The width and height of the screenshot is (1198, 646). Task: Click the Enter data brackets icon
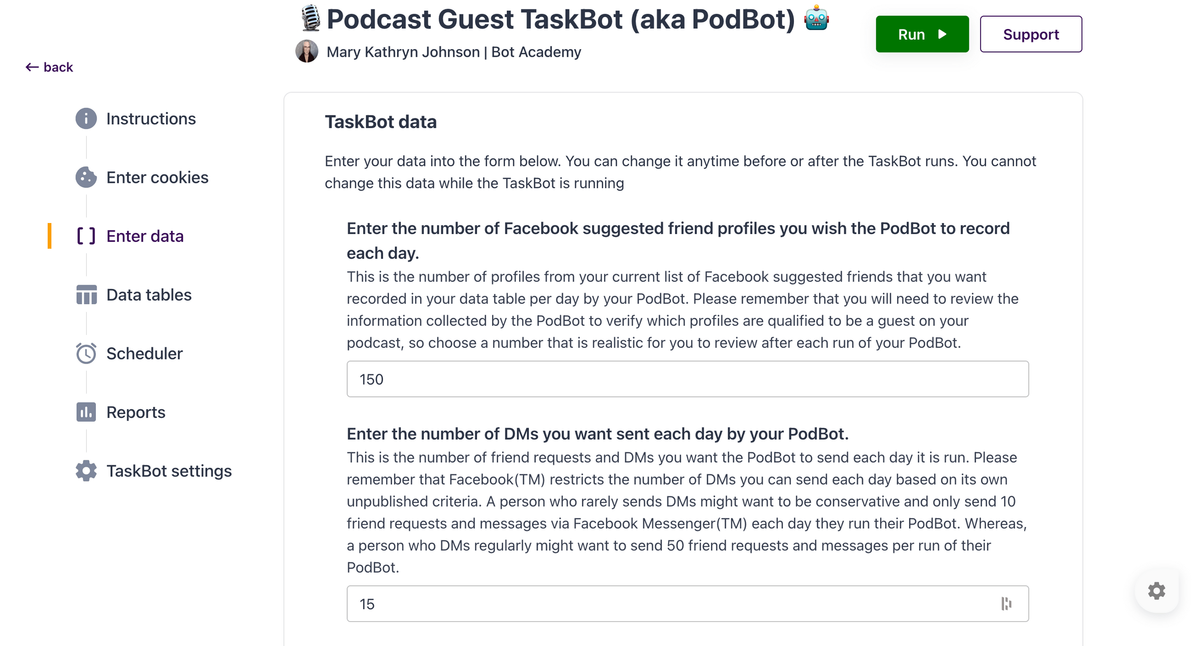pyautogui.click(x=86, y=236)
